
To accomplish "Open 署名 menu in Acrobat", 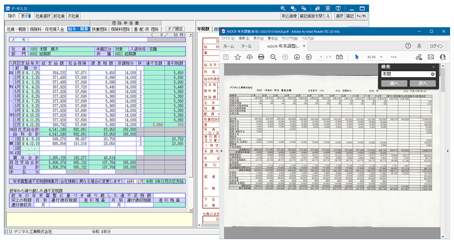I will 272,38.
